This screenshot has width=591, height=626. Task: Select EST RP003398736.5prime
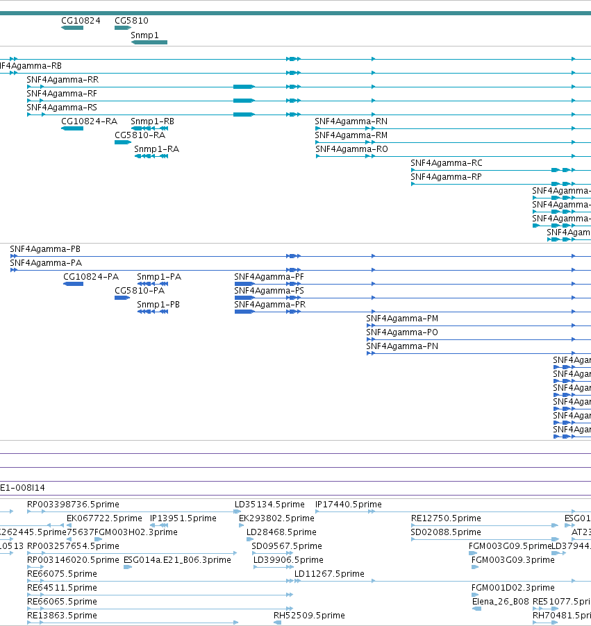[x=73, y=505]
